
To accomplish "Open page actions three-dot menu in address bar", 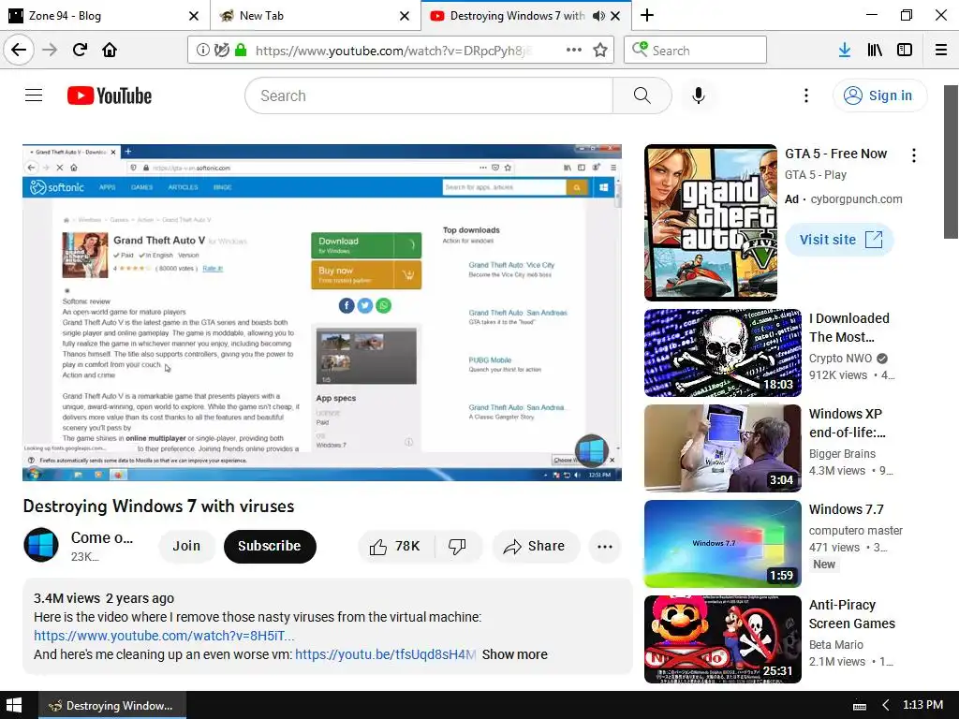I will pos(574,50).
